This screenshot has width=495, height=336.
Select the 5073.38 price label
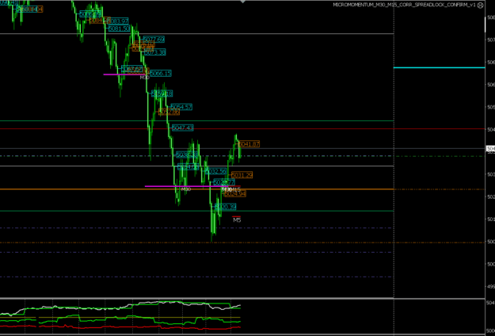tap(155, 52)
